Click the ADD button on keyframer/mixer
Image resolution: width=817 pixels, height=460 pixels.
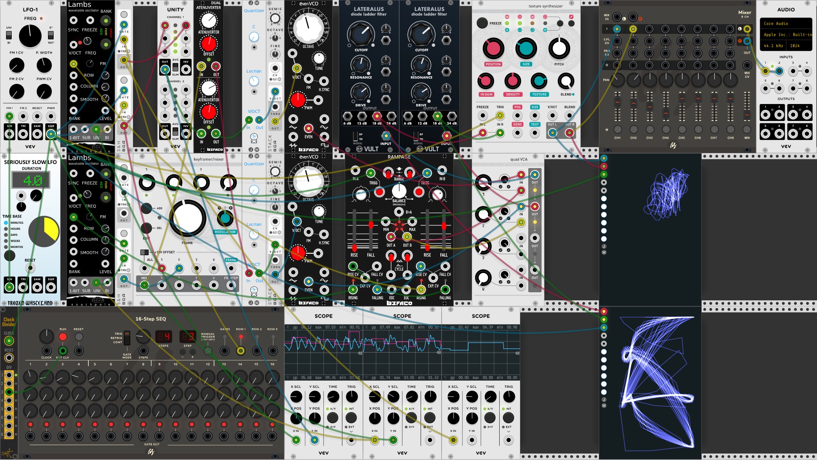click(146, 208)
